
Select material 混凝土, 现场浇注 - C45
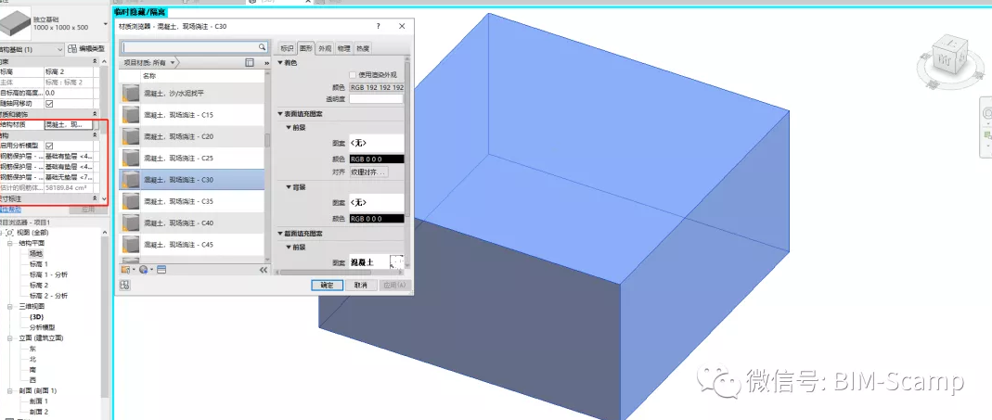[192, 244]
